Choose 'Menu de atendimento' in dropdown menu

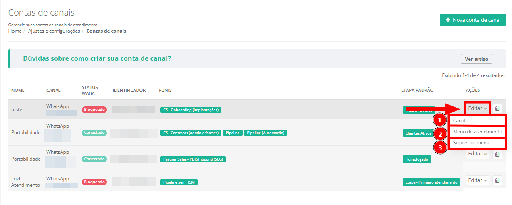477,132
